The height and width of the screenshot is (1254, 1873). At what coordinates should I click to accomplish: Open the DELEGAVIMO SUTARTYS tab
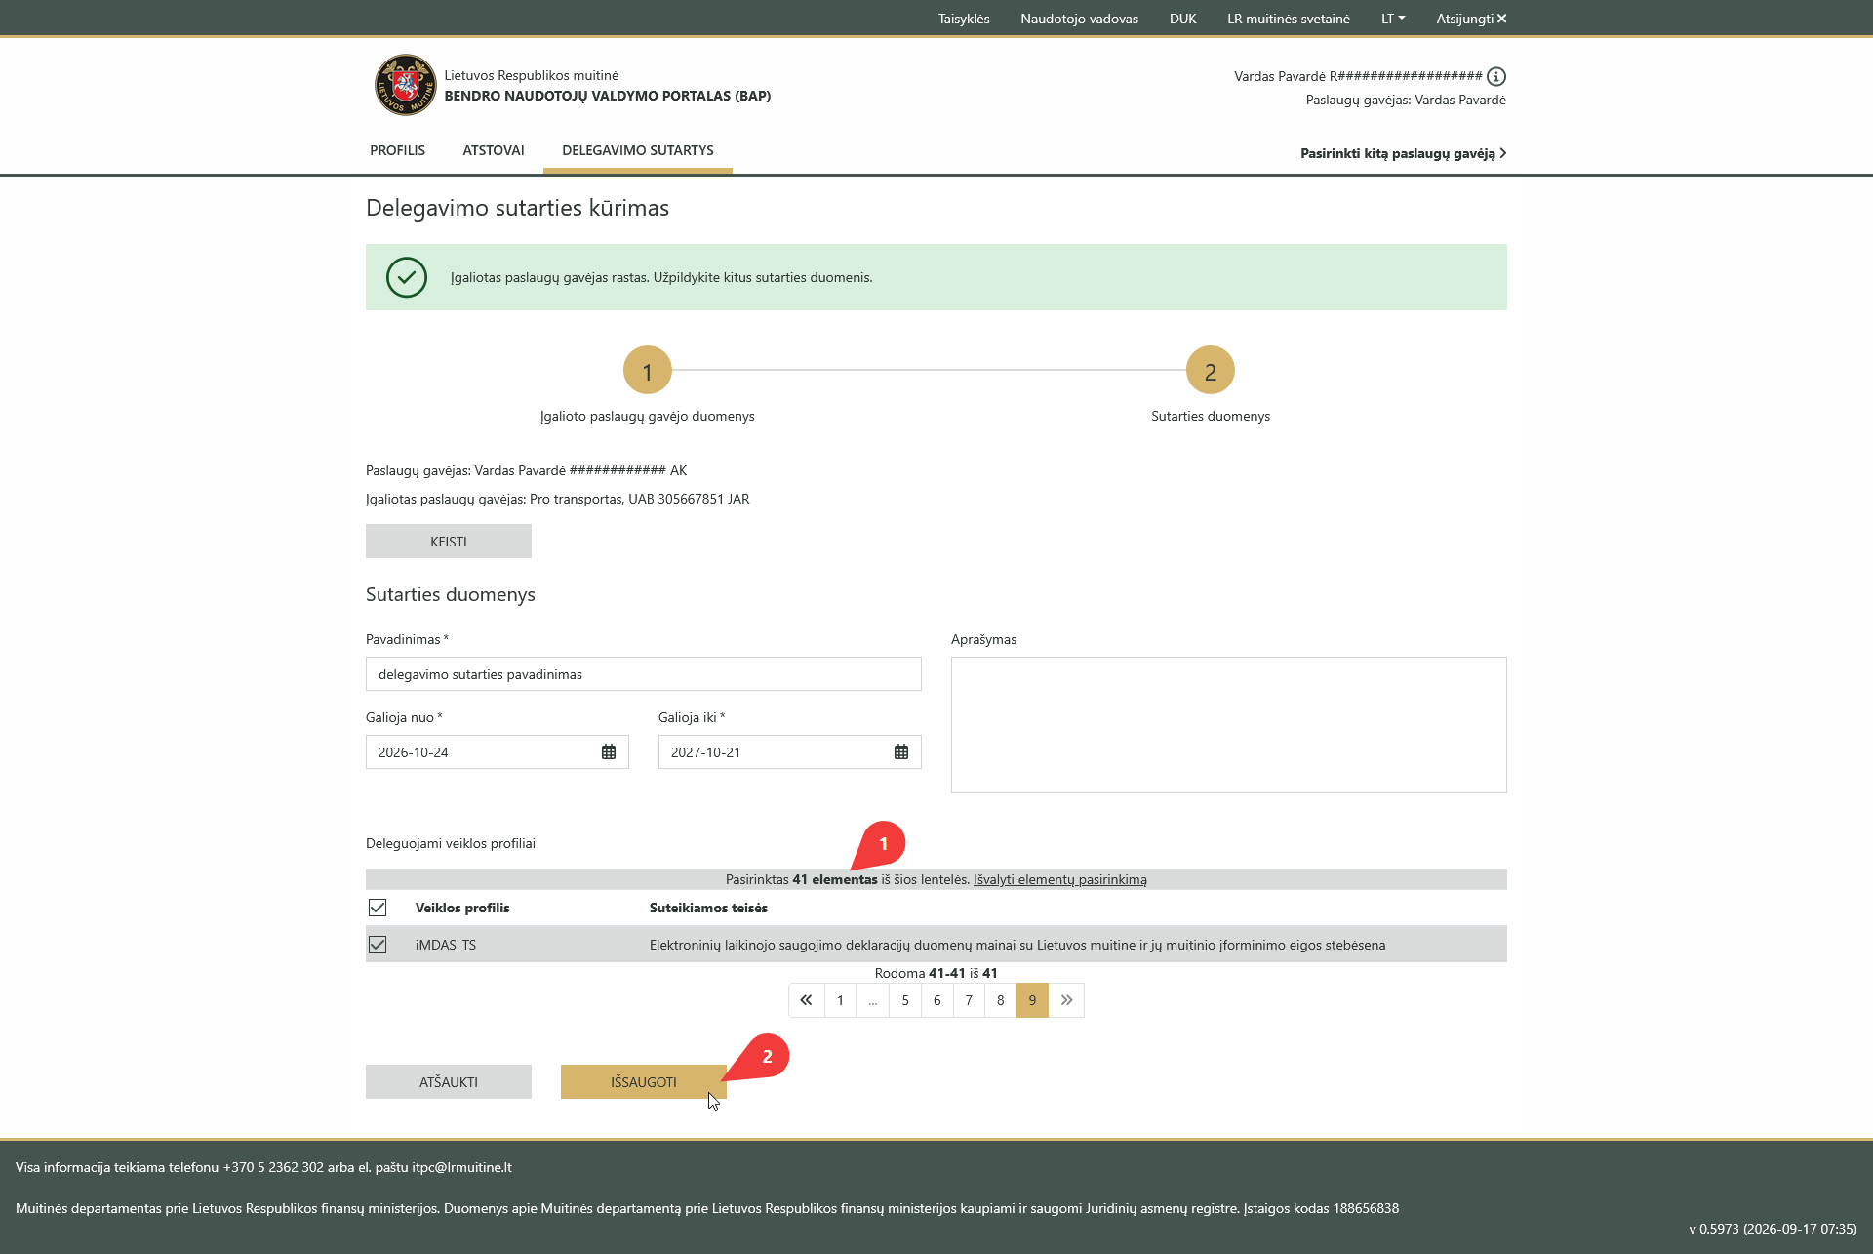point(638,150)
